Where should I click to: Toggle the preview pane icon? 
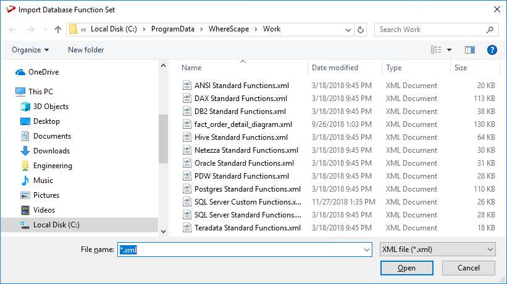(x=470, y=50)
